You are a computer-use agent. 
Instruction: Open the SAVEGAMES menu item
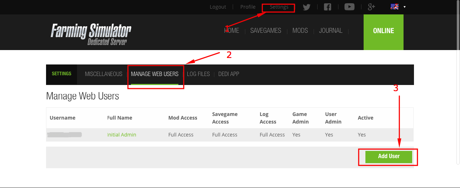[x=266, y=31]
